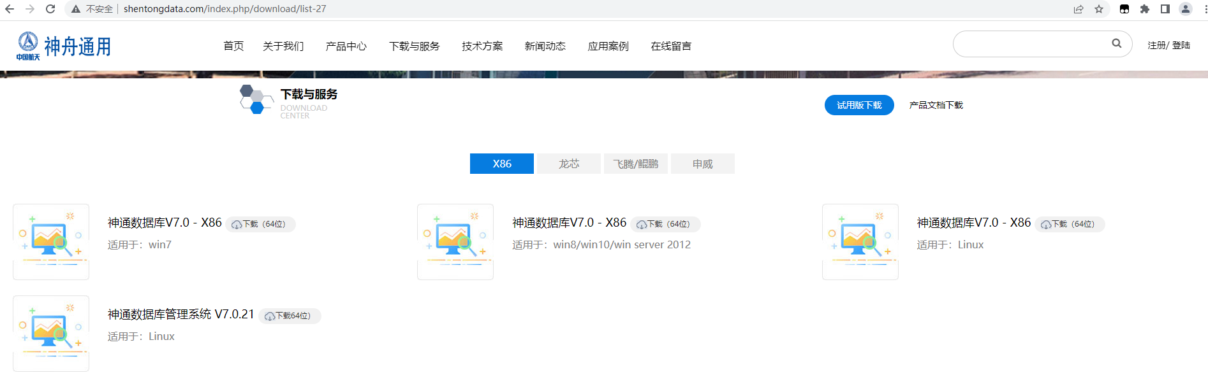Open the browser profile avatar

click(1186, 9)
